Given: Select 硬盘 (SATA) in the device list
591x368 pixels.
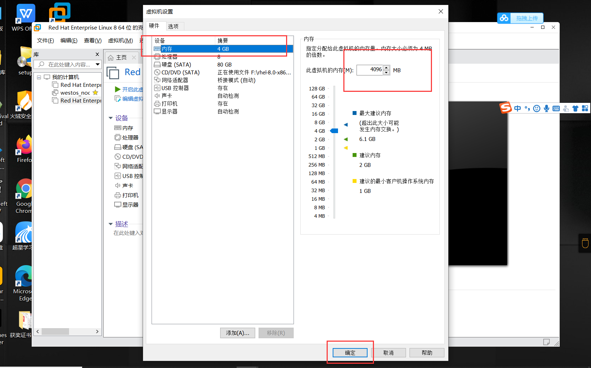Looking at the screenshot, I should (x=223, y=64).
